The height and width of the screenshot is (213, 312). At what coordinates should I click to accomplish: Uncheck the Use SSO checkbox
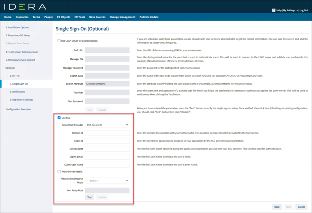pos(58,118)
